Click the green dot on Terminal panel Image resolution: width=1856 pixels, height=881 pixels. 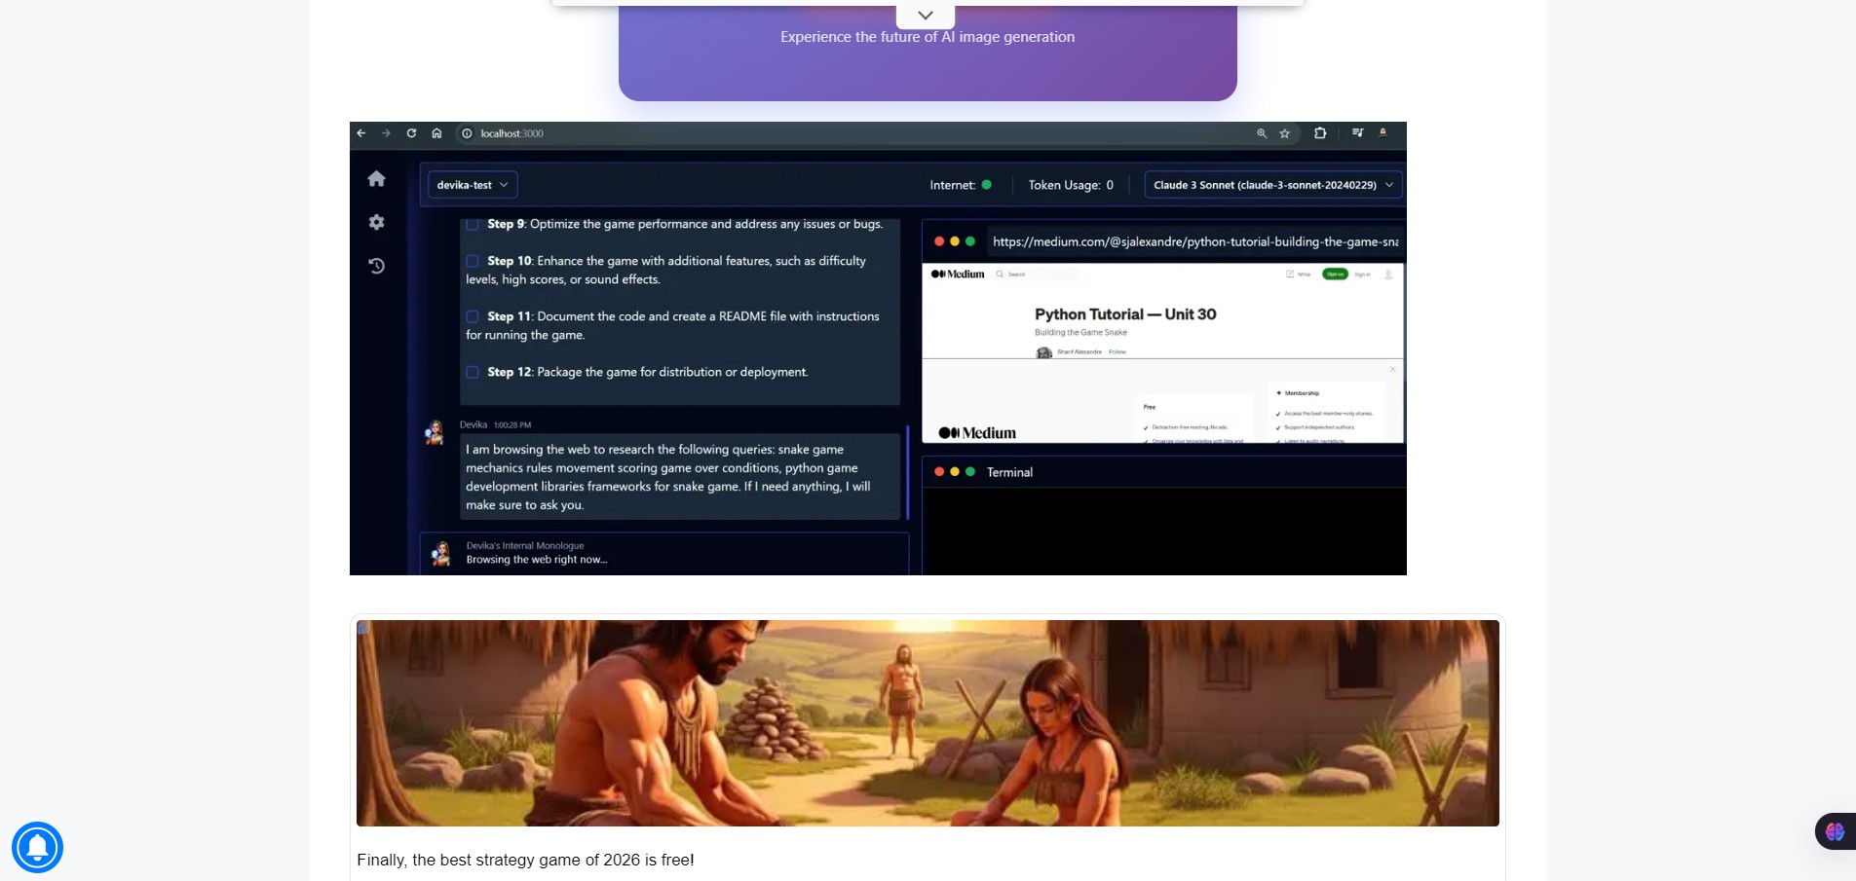pyautogui.click(x=970, y=471)
